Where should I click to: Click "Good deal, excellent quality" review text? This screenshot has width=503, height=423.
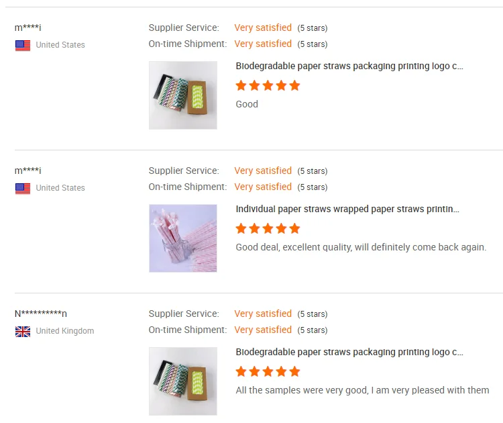coord(361,247)
